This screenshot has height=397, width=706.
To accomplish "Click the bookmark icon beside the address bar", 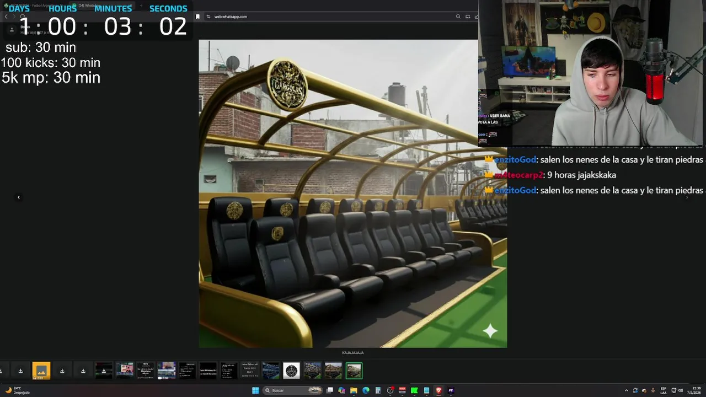I will coord(197,17).
